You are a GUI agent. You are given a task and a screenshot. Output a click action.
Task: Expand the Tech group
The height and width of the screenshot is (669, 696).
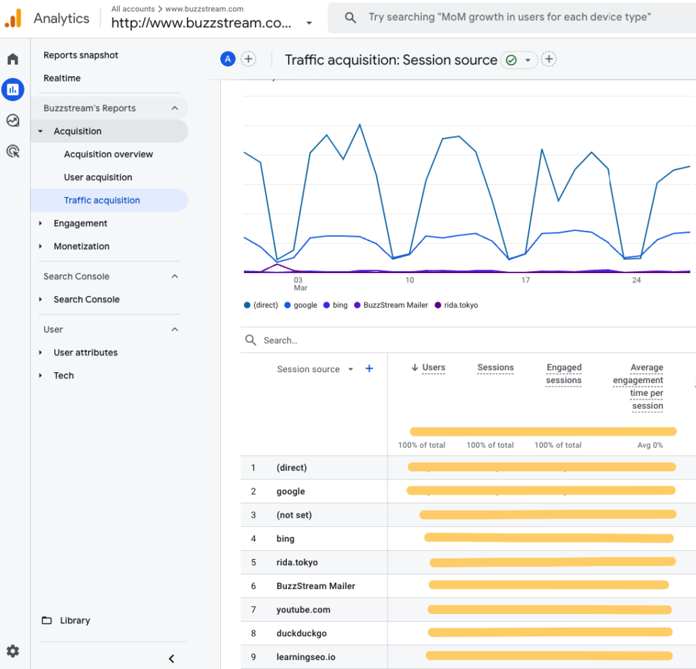(x=40, y=376)
